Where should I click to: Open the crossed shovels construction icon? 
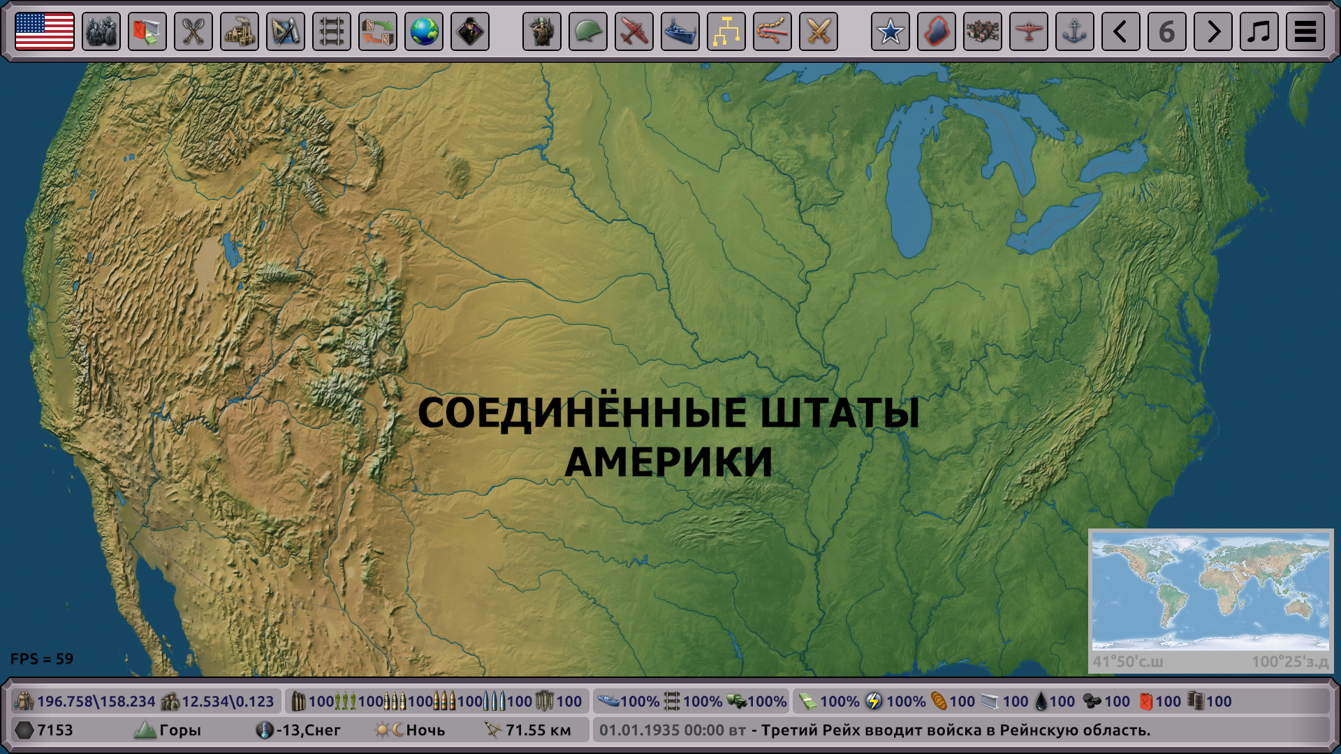193,31
